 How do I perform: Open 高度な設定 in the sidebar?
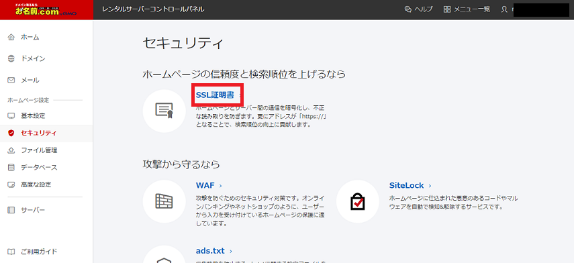pos(36,185)
